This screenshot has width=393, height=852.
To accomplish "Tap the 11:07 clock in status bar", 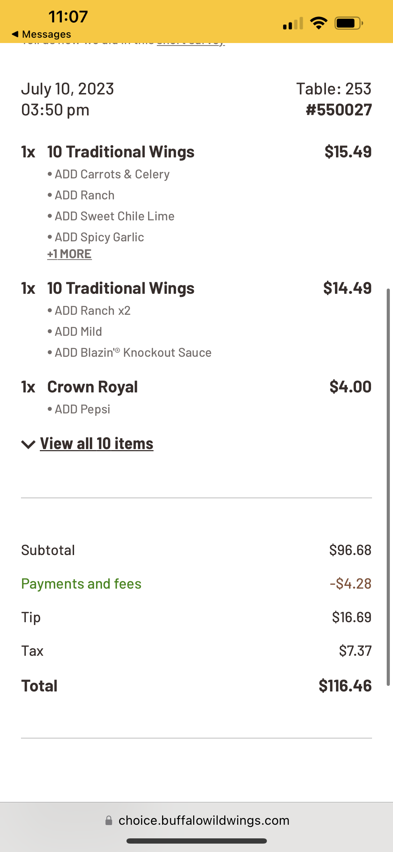I will pyautogui.click(x=68, y=17).
